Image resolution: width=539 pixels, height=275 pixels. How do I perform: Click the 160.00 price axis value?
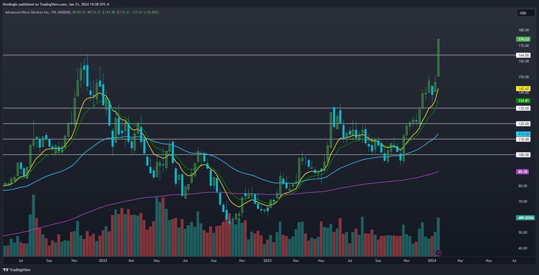click(523, 61)
